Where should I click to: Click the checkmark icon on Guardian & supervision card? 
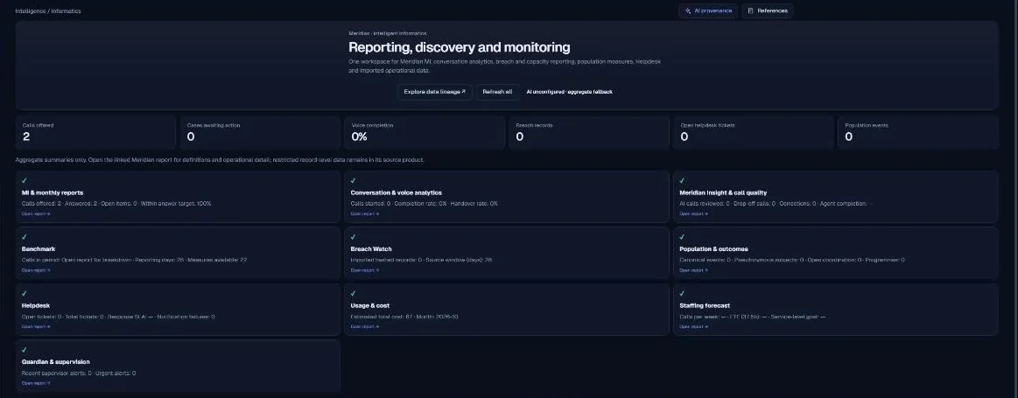25,350
